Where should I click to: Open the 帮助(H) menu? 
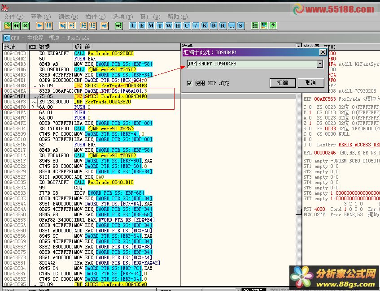coord(178,17)
